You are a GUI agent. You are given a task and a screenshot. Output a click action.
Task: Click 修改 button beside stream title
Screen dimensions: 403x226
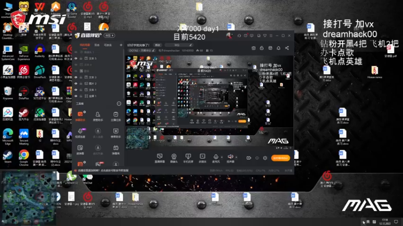click(158, 45)
